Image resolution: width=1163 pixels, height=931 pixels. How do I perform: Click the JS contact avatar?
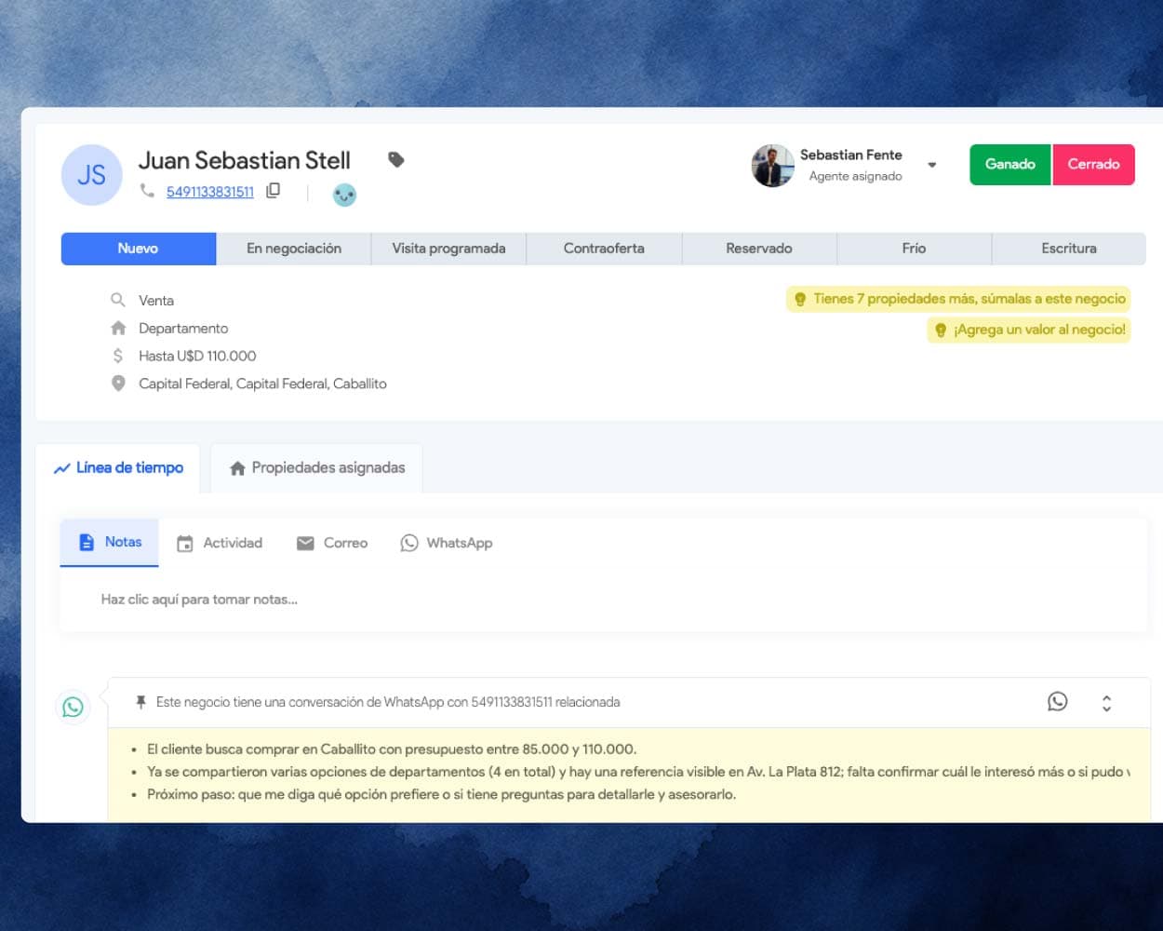(91, 175)
